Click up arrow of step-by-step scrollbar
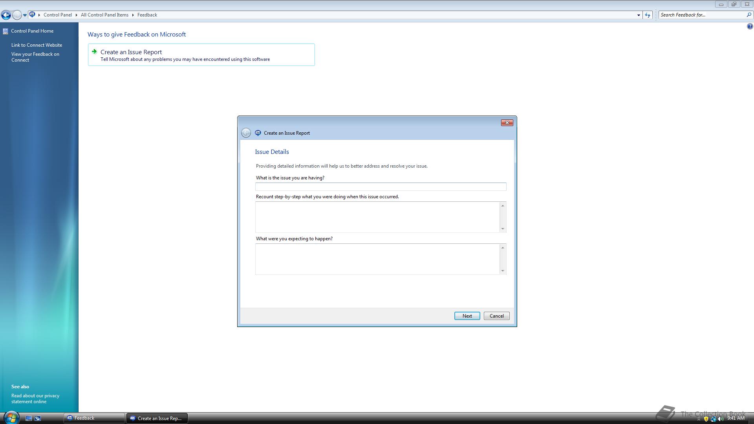The image size is (754, 424). [503, 206]
